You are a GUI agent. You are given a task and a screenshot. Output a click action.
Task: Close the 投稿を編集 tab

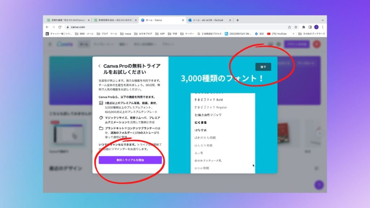pyautogui.click(x=89, y=20)
